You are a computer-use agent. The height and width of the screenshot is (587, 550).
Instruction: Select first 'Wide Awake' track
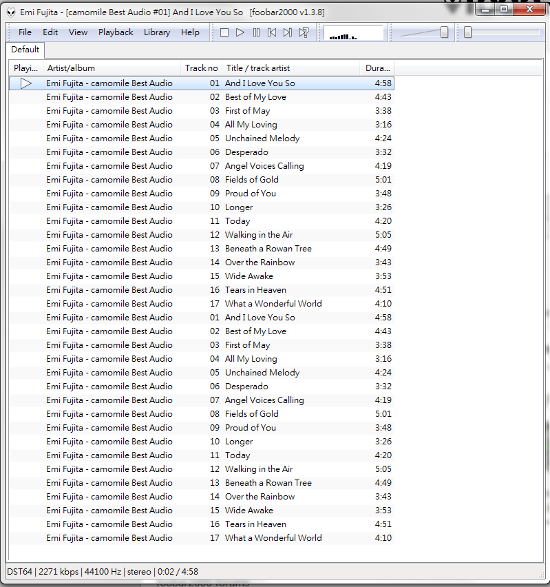[x=202, y=276]
